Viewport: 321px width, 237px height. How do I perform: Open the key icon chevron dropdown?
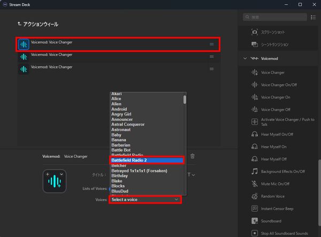coord(62,174)
